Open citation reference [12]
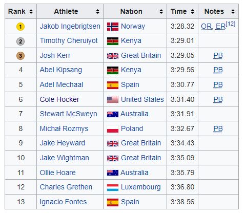This screenshot has width=246, height=215. point(231,24)
